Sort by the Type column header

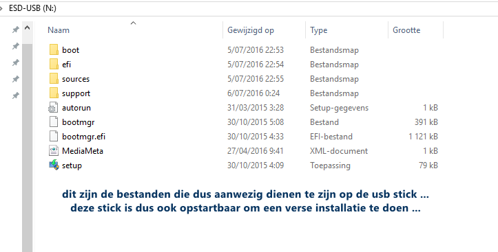click(x=318, y=30)
